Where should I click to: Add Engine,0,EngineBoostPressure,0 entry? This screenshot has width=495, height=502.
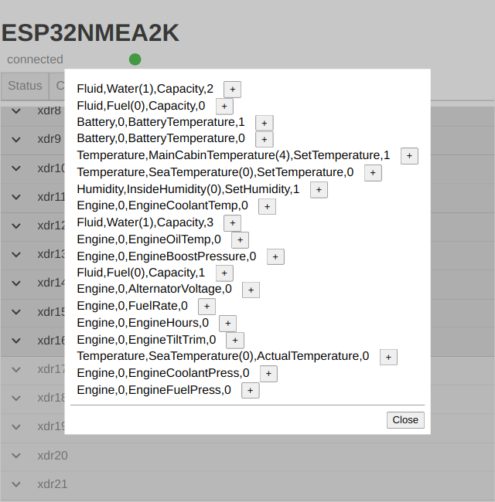click(x=275, y=257)
